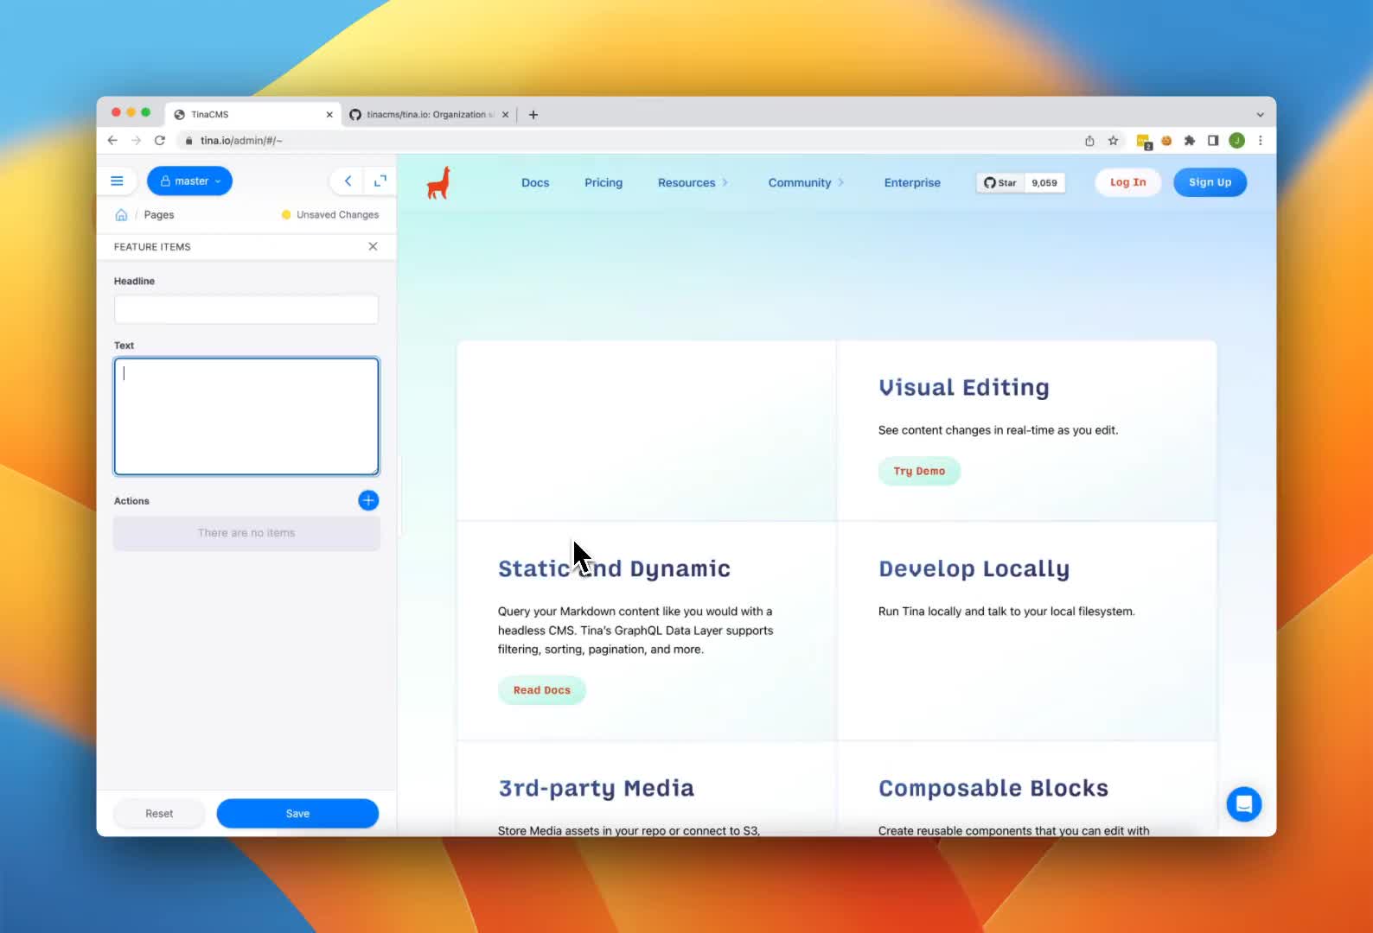Click the Static and Dynamic heading
This screenshot has width=1373, height=933.
[x=614, y=568]
